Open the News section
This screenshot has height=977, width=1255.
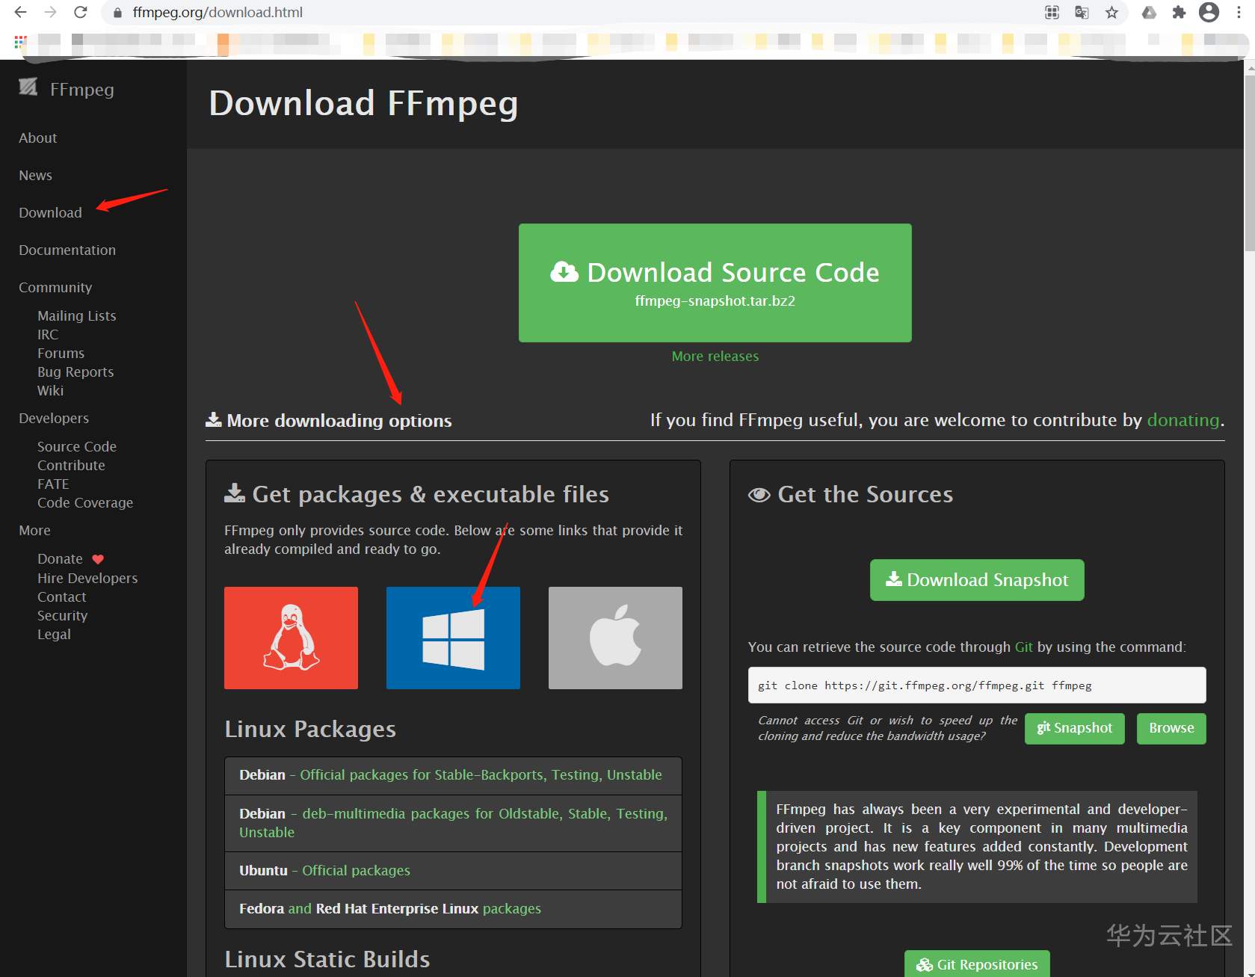36,175
